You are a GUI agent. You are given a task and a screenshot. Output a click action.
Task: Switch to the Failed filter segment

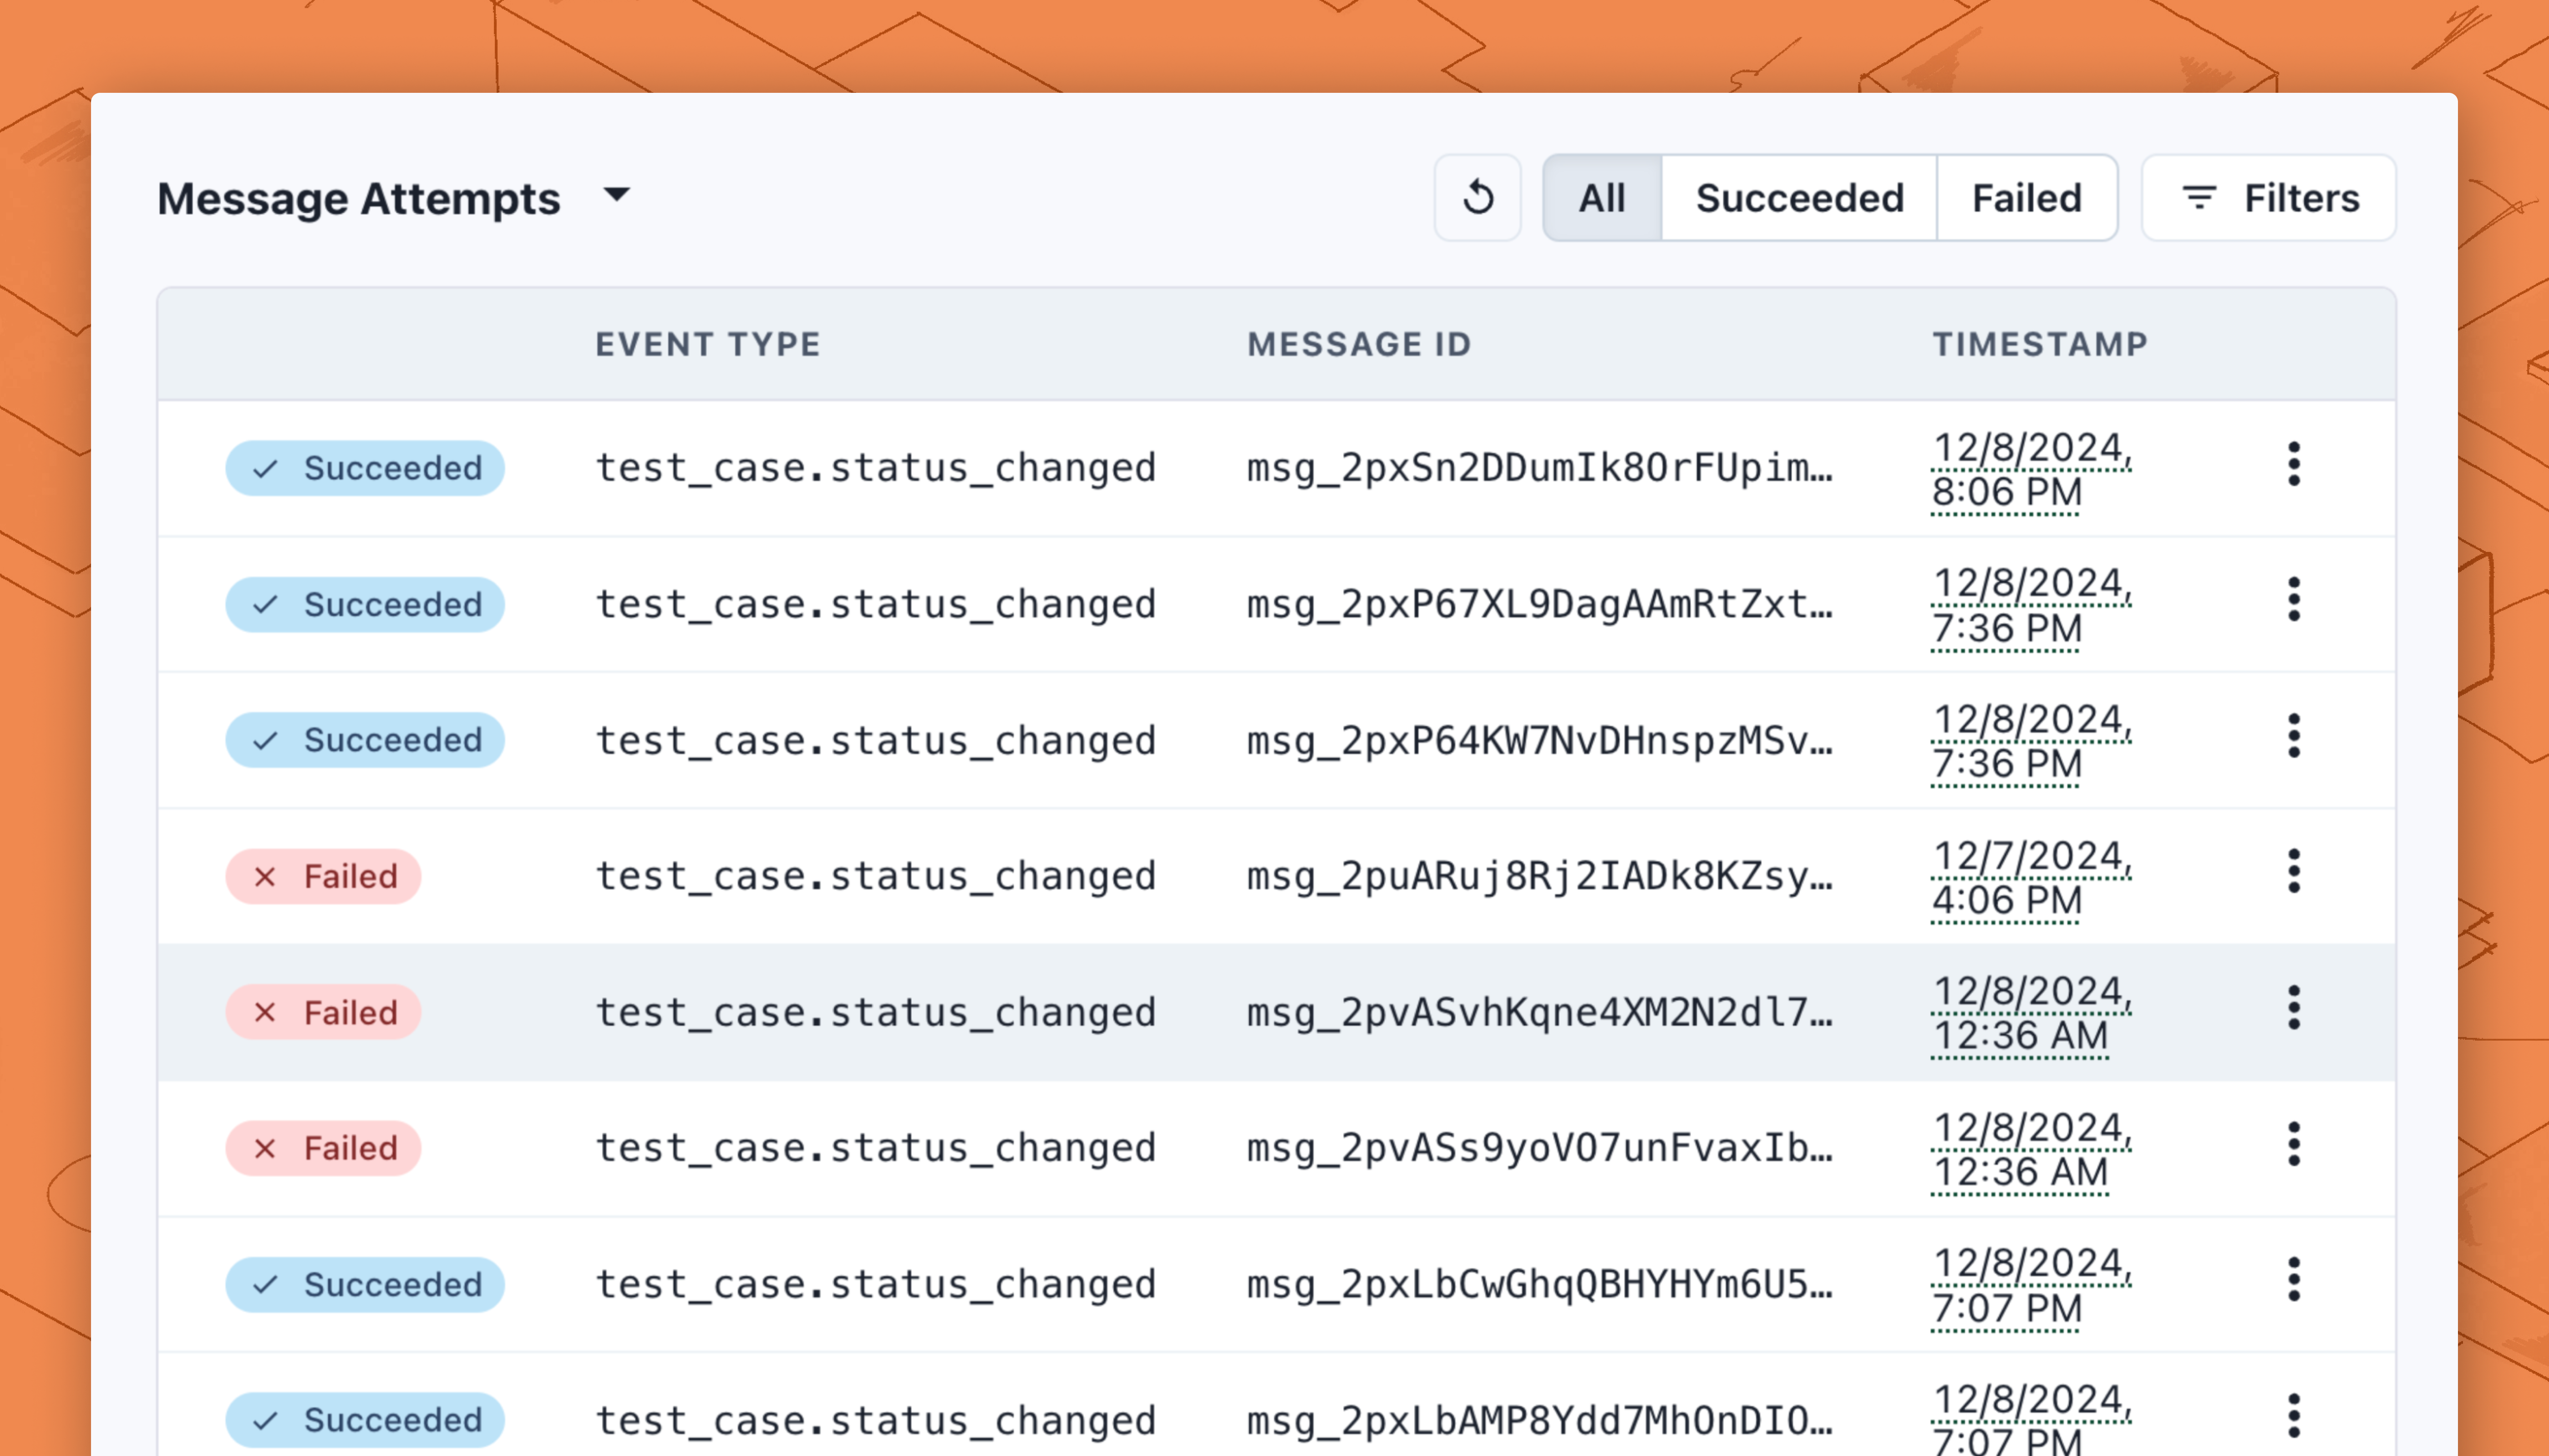[2026, 198]
